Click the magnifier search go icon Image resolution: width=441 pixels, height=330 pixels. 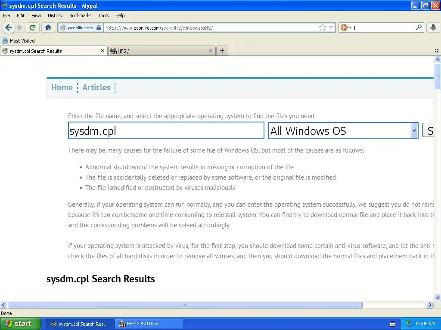[x=419, y=27]
